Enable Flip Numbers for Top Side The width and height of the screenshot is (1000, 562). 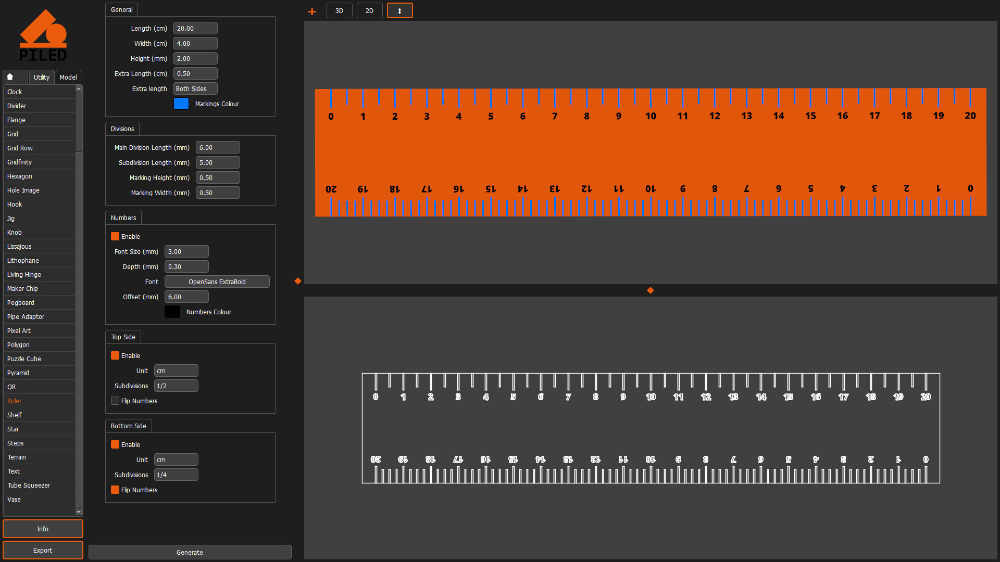tap(115, 401)
